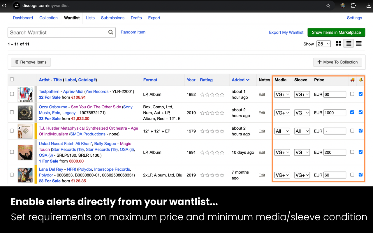373x233 pixels.
Task: Select the Ozzy Osbourne row checkbox
Action: [12, 112]
